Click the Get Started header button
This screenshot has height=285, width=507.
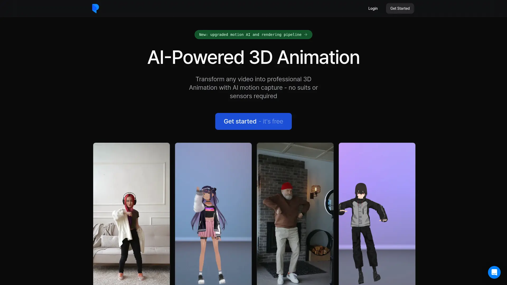click(x=400, y=8)
